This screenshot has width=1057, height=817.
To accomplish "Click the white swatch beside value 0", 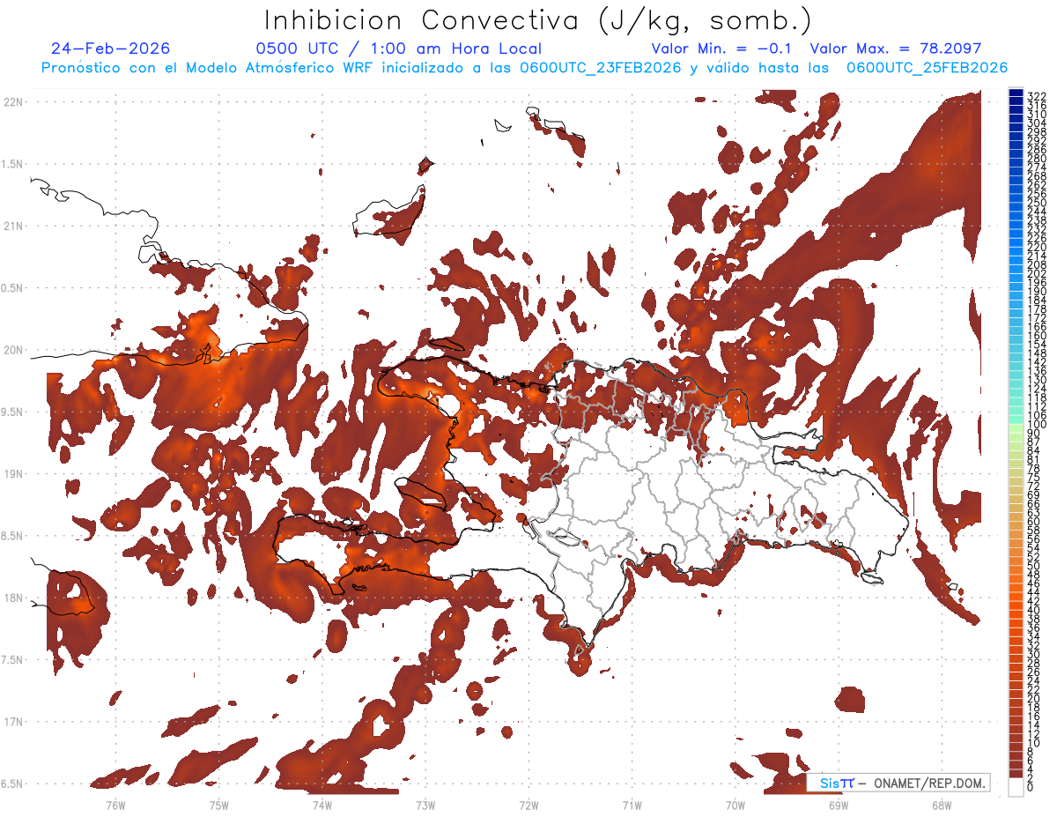I will point(1016,787).
